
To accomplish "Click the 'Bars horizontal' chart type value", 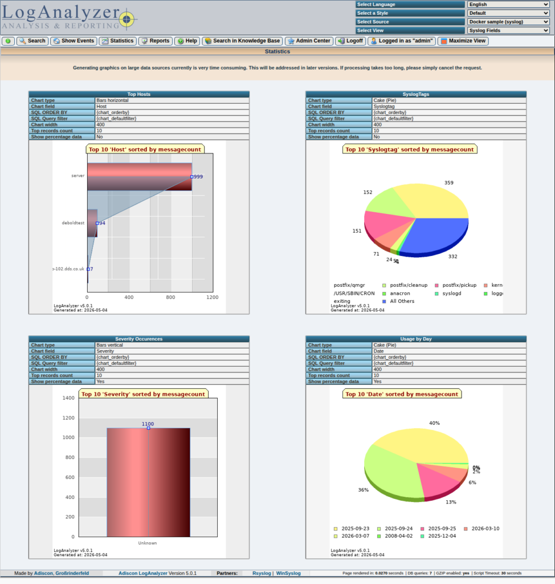I will click(112, 100).
